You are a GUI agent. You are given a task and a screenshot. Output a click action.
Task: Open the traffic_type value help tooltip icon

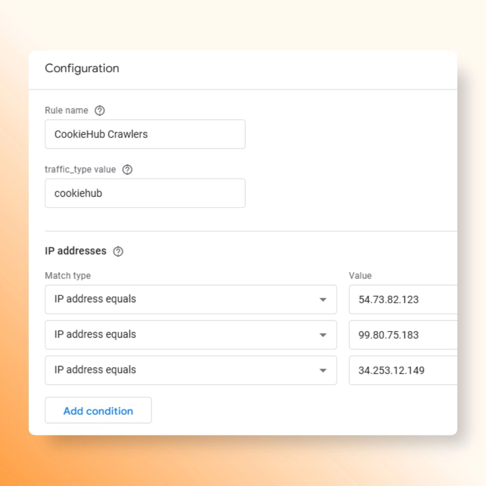127,170
